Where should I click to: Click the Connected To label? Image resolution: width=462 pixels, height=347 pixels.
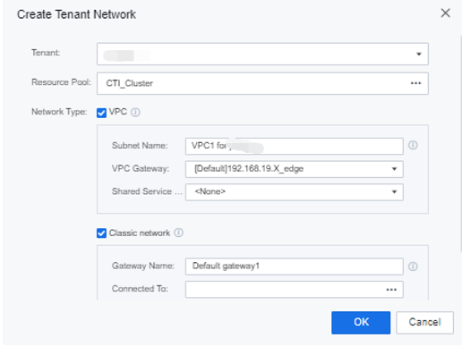140,289
